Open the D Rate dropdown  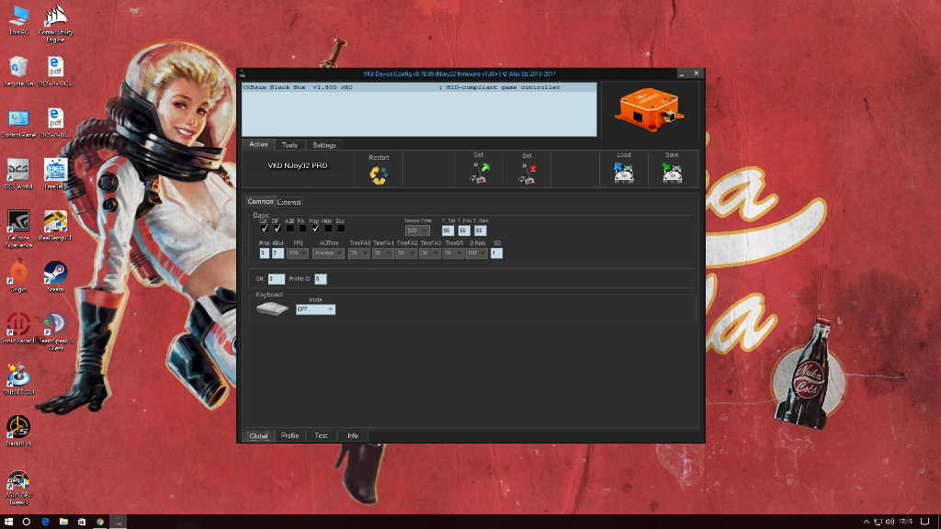click(477, 253)
